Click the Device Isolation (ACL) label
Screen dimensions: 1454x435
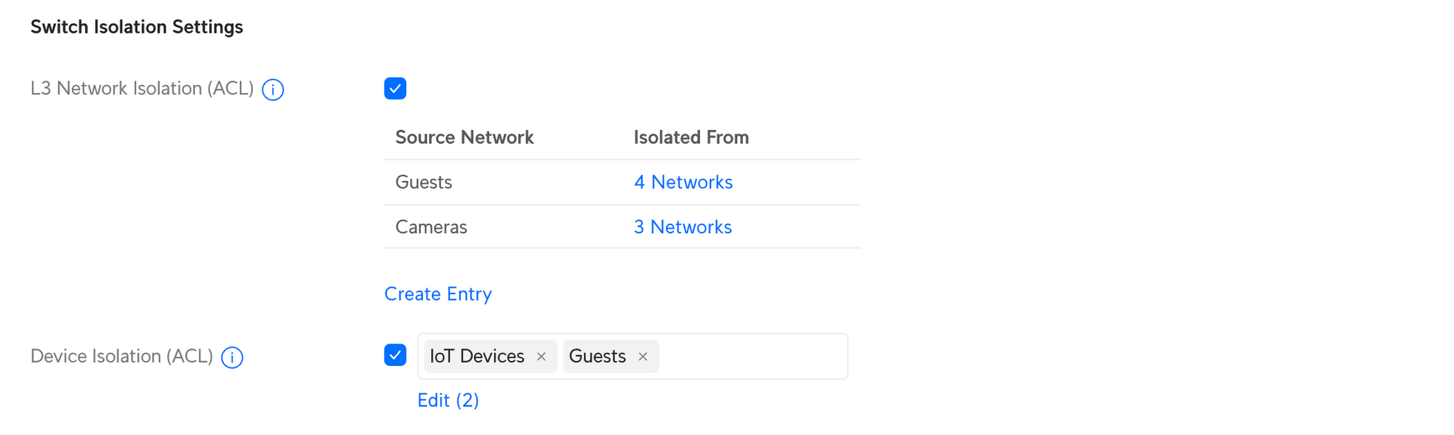pos(121,357)
